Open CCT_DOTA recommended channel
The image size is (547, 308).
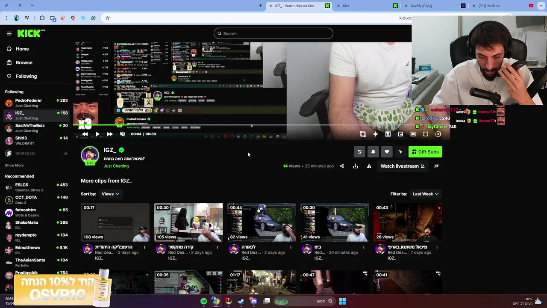(x=36, y=200)
